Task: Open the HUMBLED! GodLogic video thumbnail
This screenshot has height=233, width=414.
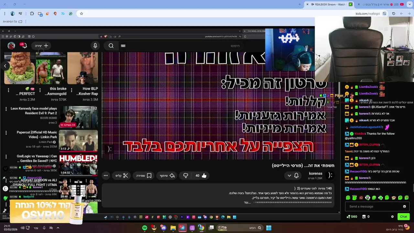Action: tap(78, 164)
